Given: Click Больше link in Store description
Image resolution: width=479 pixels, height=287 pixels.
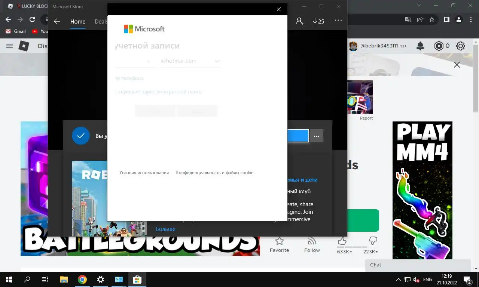Looking at the screenshot, I should pos(165,229).
